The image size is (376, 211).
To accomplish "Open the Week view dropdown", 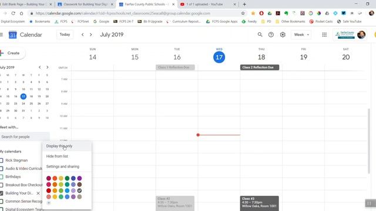I will pos(301,35).
